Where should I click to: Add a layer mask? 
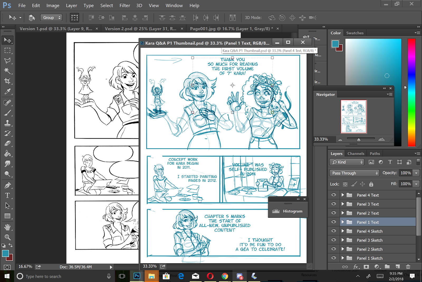pos(366,266)
